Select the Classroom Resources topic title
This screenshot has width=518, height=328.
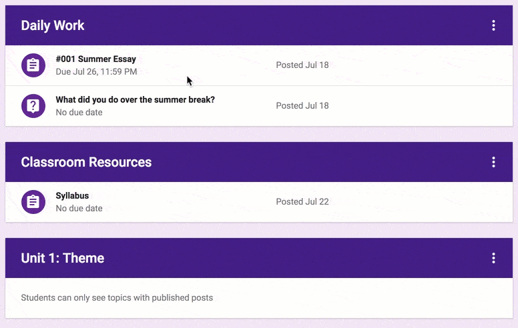[x=86, y=162]
